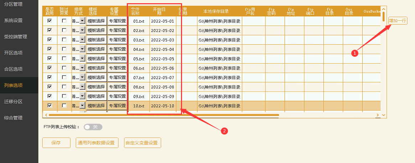Screen dimensions: 415x163
Task: Open 通用列表数据设置
Action: (x=96, y=143)
